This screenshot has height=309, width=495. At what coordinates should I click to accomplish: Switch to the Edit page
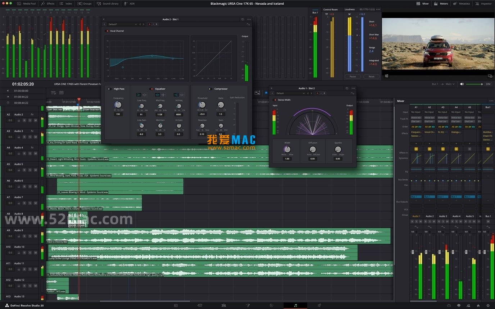tap(223, 305)
